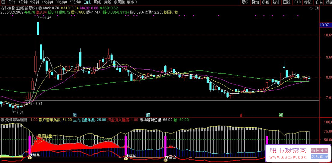Open the 复权 adjustment menu

point(245,2)
